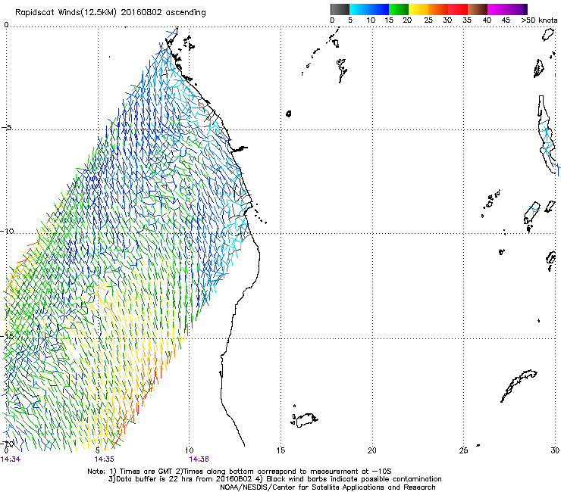Click the 'NOAA/NESDIS/Center for Satellite Applications' credit line
Image resolution: width=561 pixels, height=492 pixels.
328,487
